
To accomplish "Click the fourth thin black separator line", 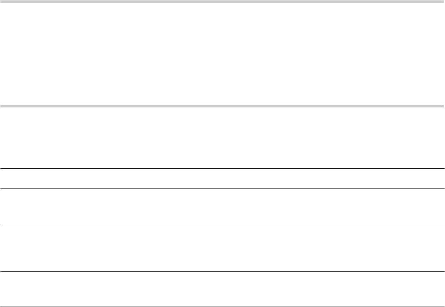I will [222, 271].
